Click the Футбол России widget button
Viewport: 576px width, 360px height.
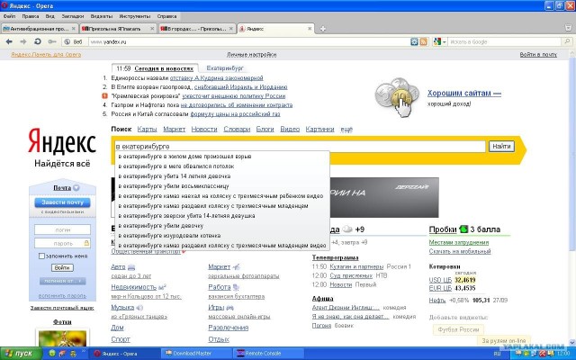tap(458, 329)
